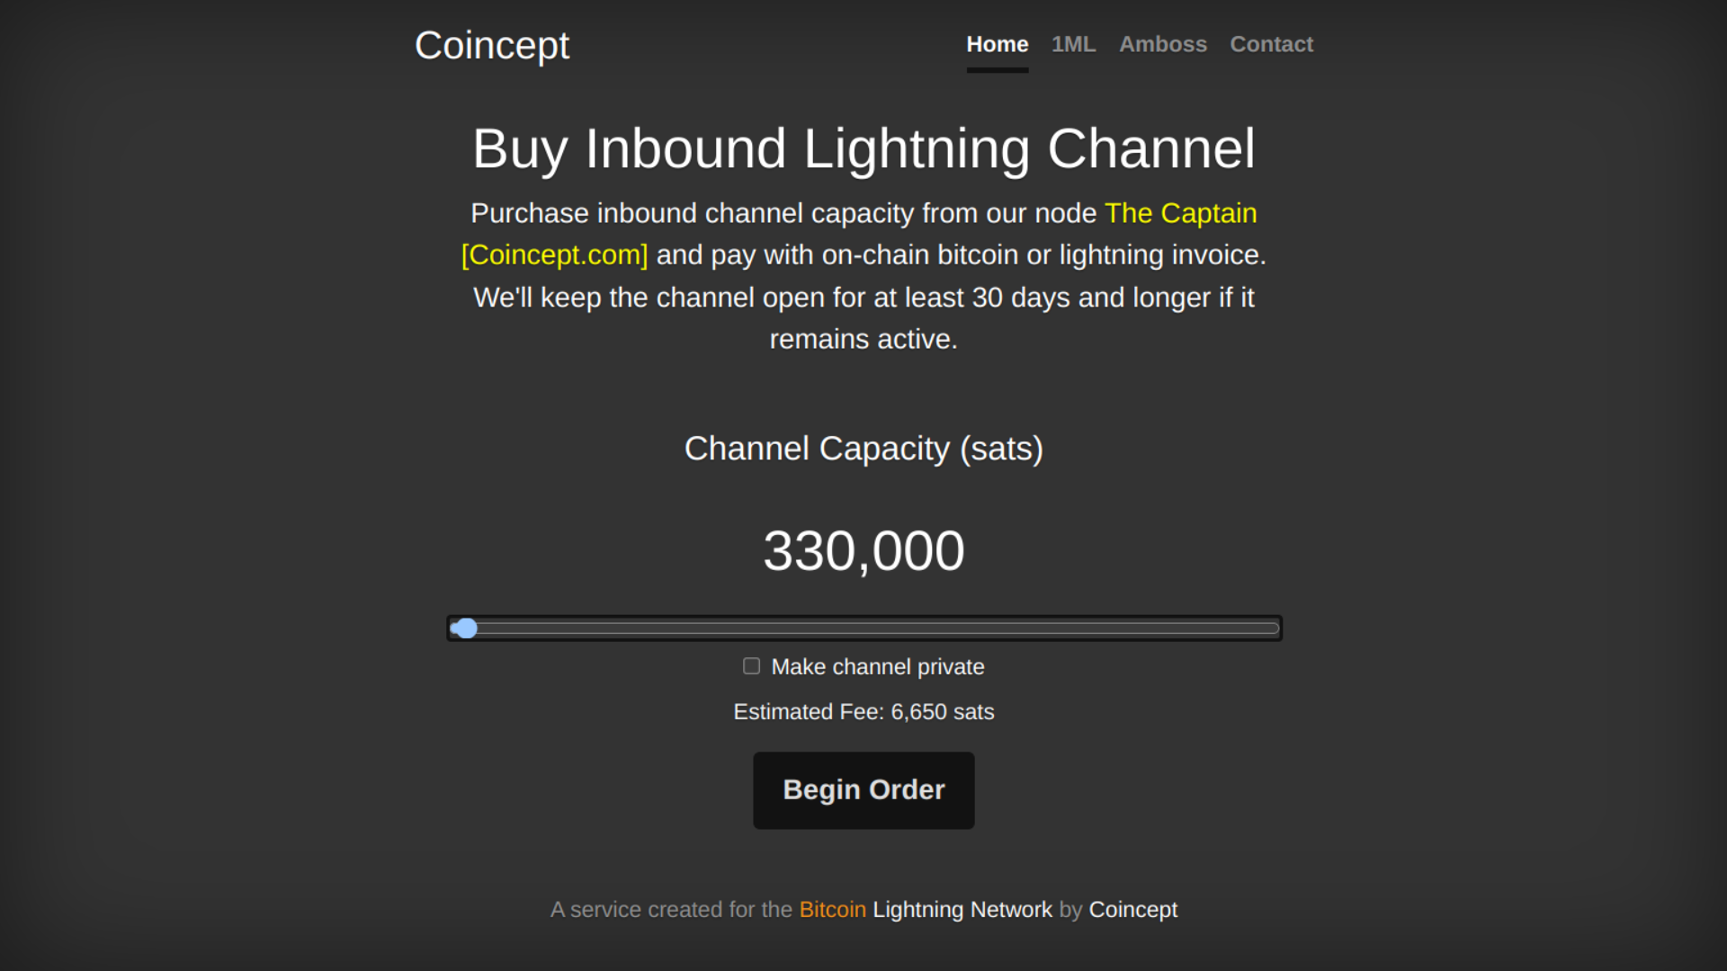Image resolution: width=1727 pixels, height=971 pixels.
Task: Open the Home navigation tab
Action: [998, 44]
